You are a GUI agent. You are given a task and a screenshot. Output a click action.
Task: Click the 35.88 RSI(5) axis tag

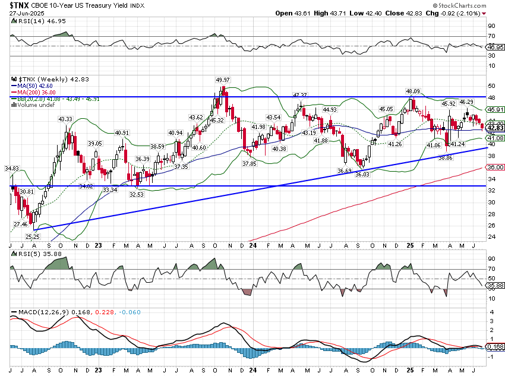(x=495, y=286)
